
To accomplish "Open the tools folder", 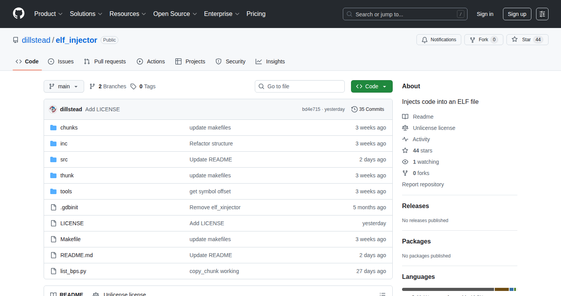I will click(x=66, y=191).
